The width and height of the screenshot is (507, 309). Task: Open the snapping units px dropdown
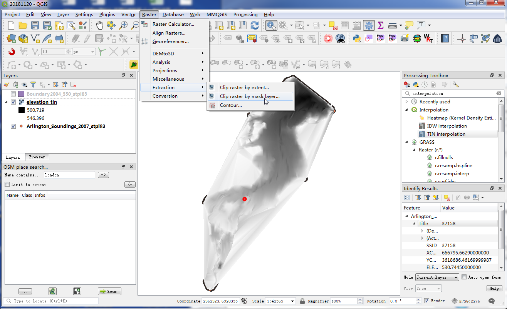[84, 51]
